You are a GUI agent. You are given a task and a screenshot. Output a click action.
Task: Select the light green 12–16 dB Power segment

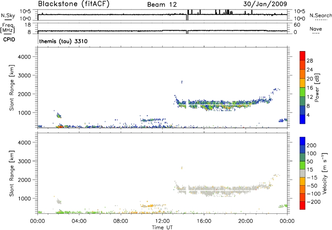point(303,92)
